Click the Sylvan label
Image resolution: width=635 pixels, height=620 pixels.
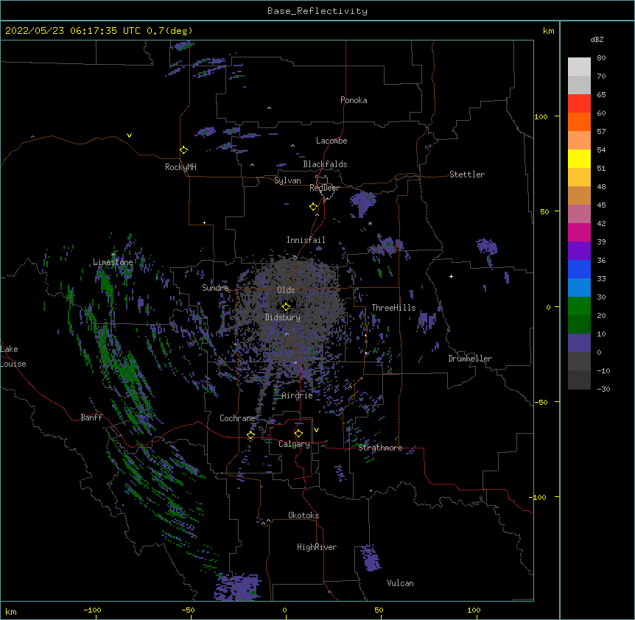(287, 180)
